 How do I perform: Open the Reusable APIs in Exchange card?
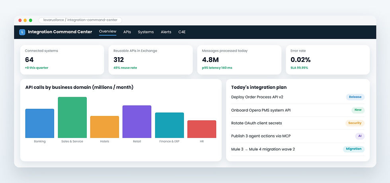click(x=150, y=60)
